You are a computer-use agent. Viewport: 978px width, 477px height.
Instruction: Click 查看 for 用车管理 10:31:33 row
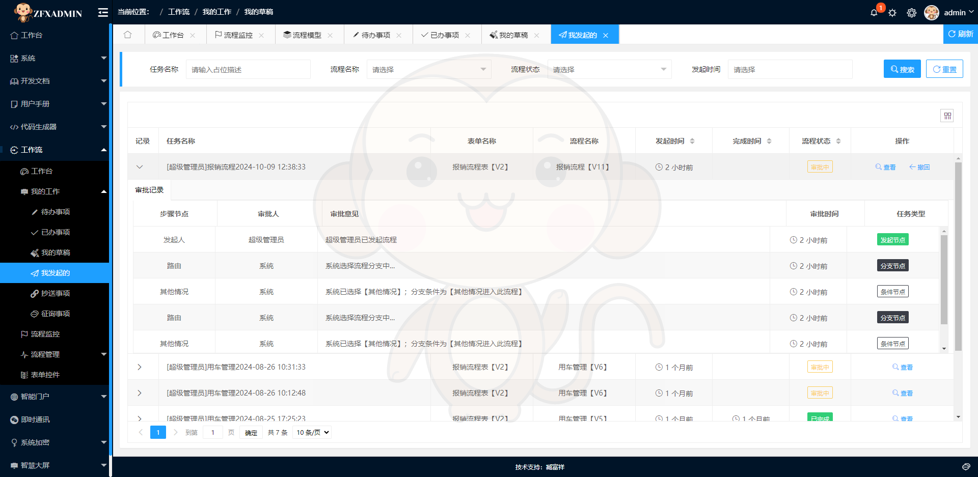[902, 367]
